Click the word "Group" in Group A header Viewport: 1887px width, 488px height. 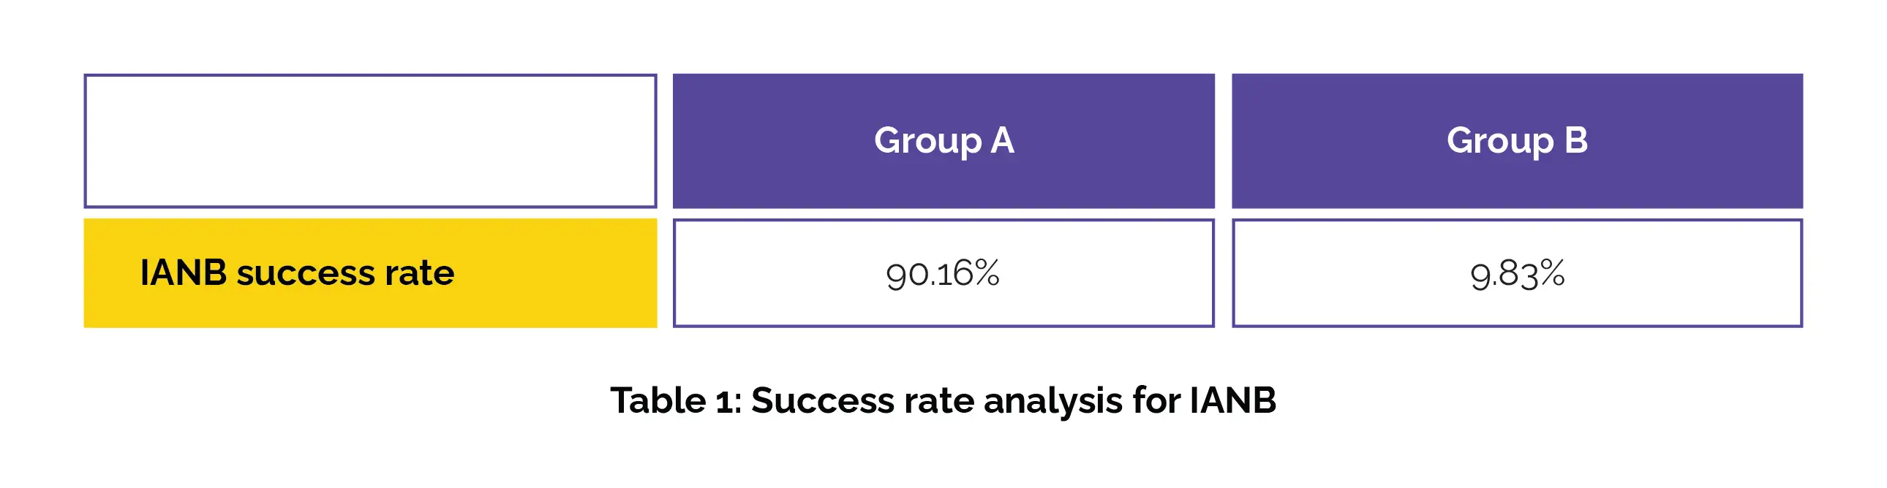pyautogui.click(x=927, y=141)
